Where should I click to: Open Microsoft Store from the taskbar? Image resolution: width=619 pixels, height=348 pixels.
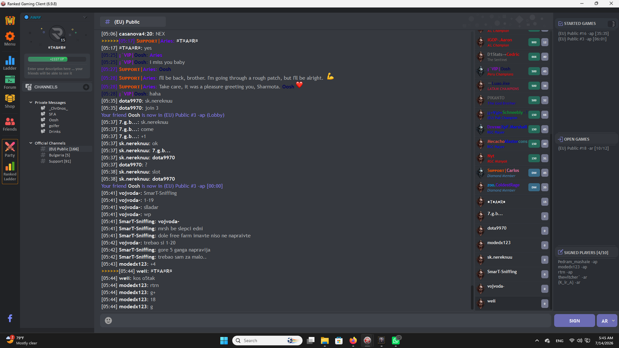click(339, 340)
